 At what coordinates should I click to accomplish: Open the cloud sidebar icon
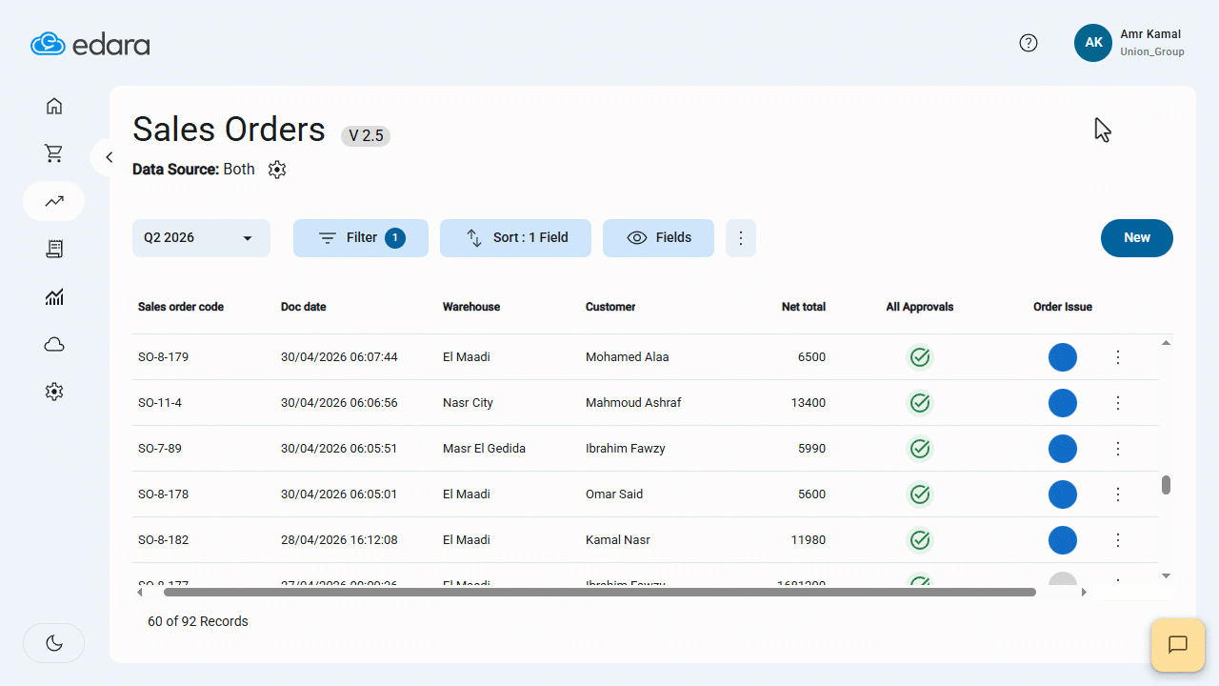(x=54, y=344)
